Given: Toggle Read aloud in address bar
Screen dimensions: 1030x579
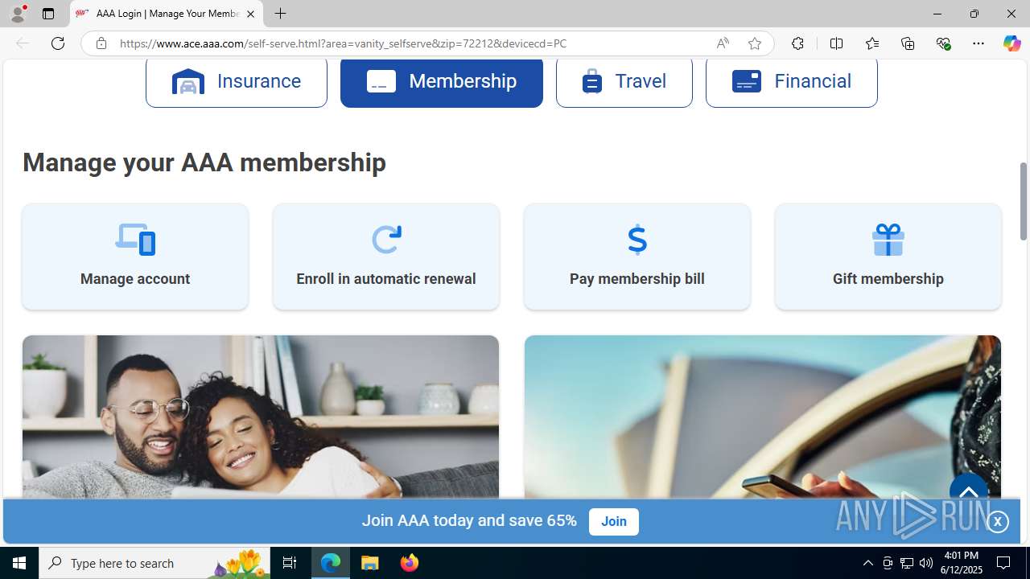Looking at the screenshot, I should pos(723,43).
